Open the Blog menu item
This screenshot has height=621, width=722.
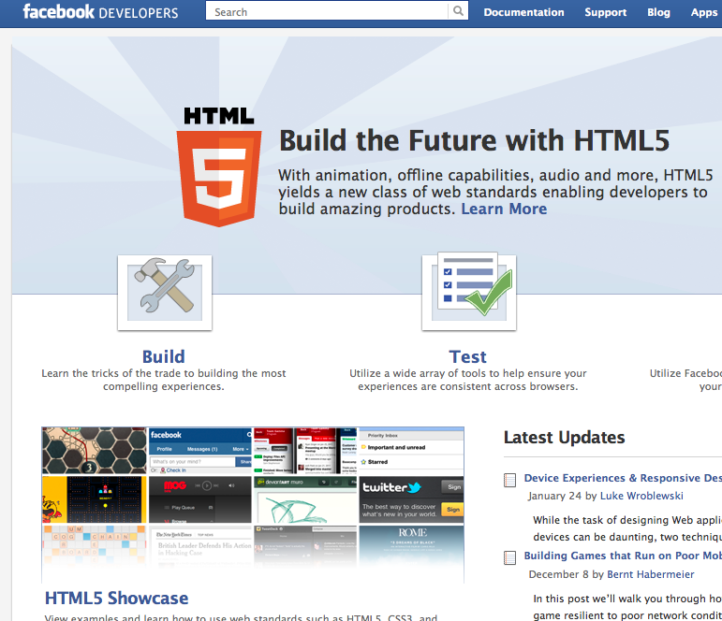[x=658, y=12]
